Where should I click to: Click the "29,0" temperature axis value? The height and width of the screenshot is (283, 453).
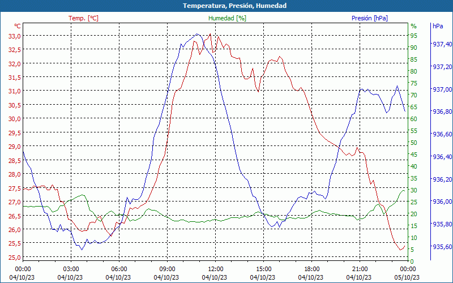15,147
